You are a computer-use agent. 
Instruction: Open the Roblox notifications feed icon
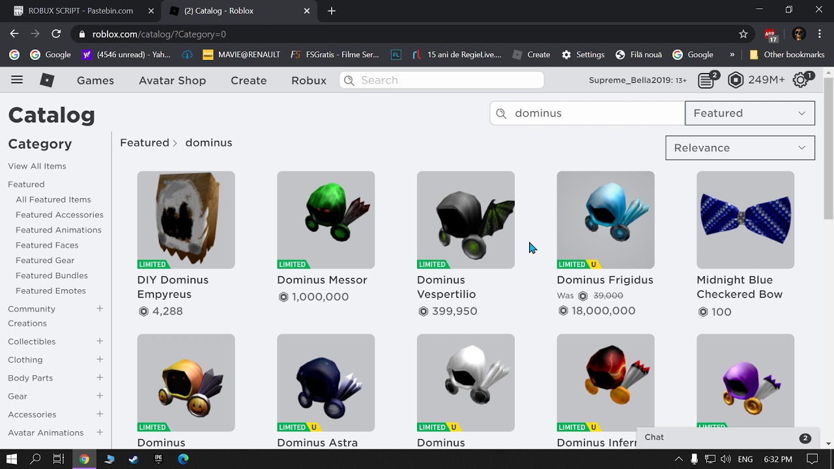click(706, 80)
